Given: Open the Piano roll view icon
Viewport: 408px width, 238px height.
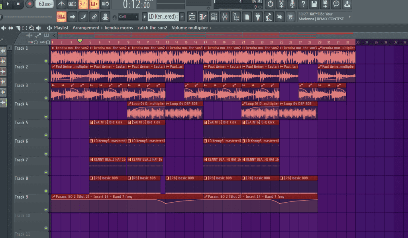Looking at the screenshot, I should pyautogui.click(x=203, y=17).
